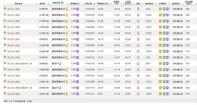Viewport: 197px width, 105px height.
Task: Expand details for row A2棟7號
Action: (5, 9)
